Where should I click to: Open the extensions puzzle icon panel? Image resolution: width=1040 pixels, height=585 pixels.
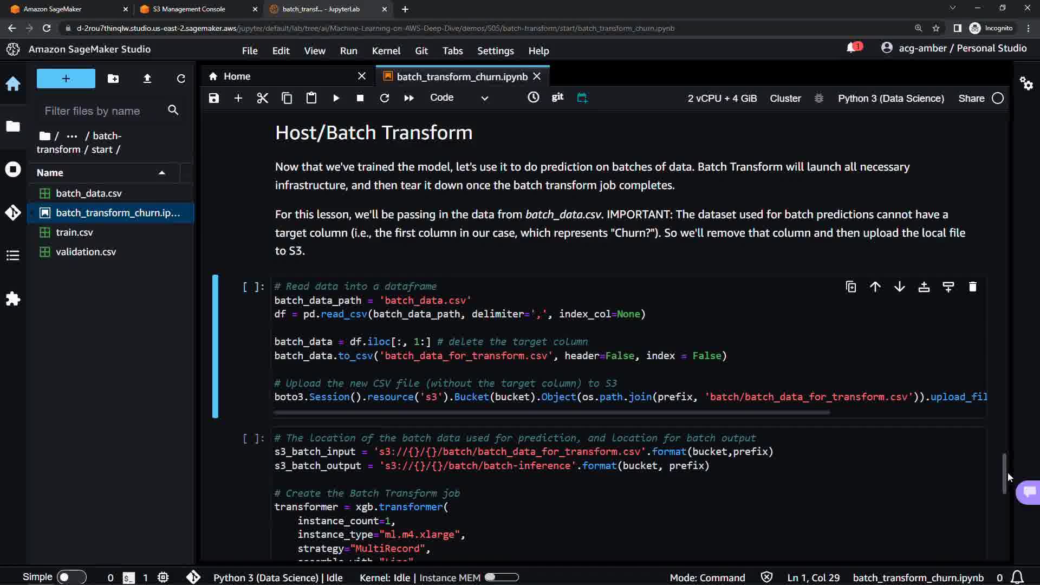click(x=13, y=299)
